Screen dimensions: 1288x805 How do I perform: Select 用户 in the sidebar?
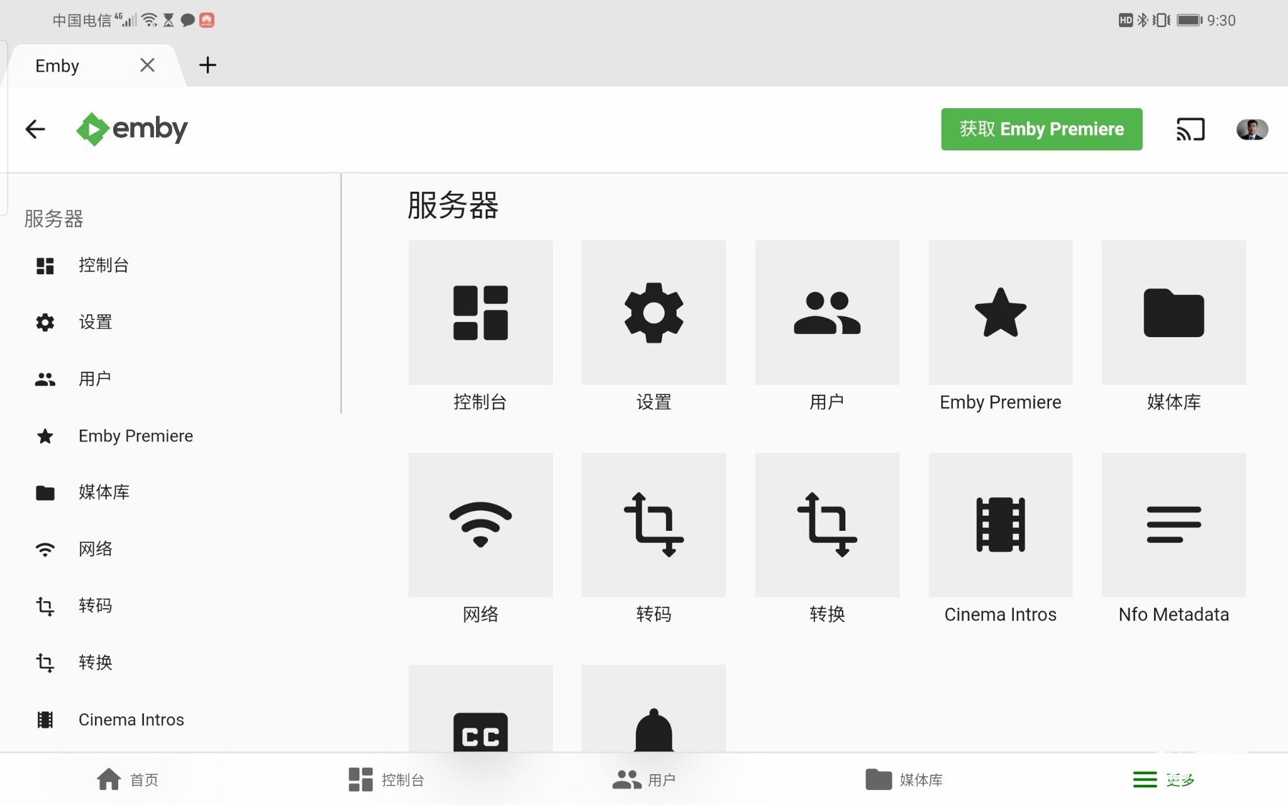pyautogui.click(x=94, y=379)
